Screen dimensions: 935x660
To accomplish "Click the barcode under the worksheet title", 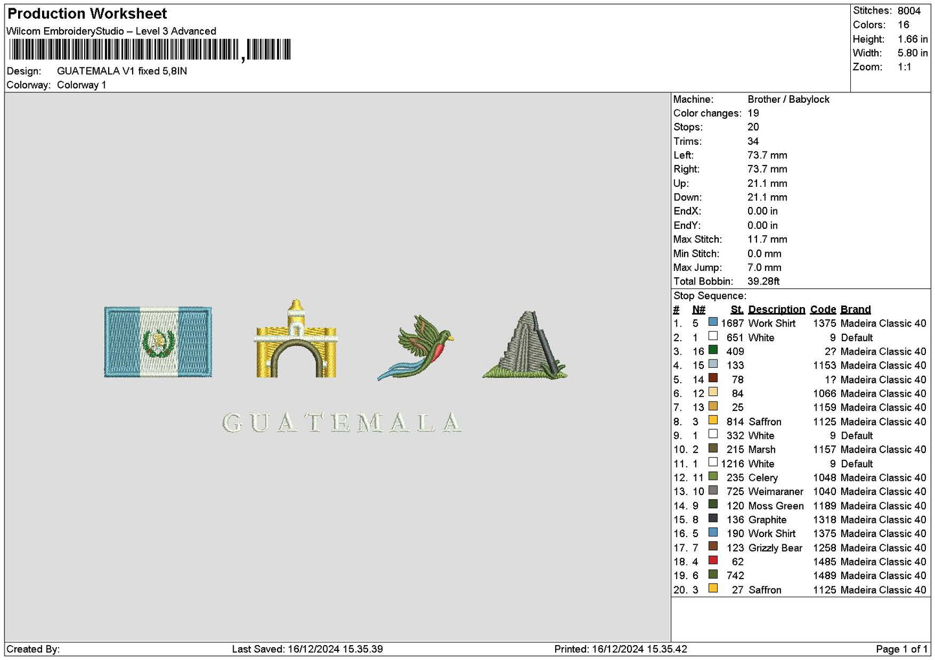I will coord(149,50).
